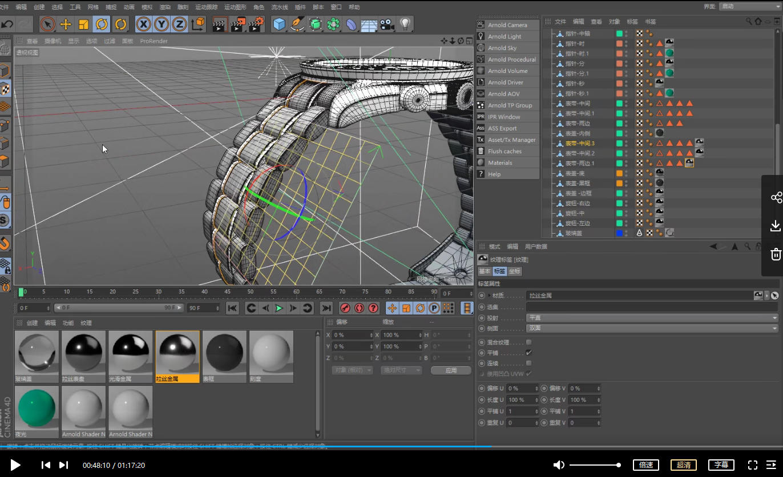Screen dimensions: 783x477
Task: Toggle the X axis lock
Action: pyautogui.click(x=143, y=24)
